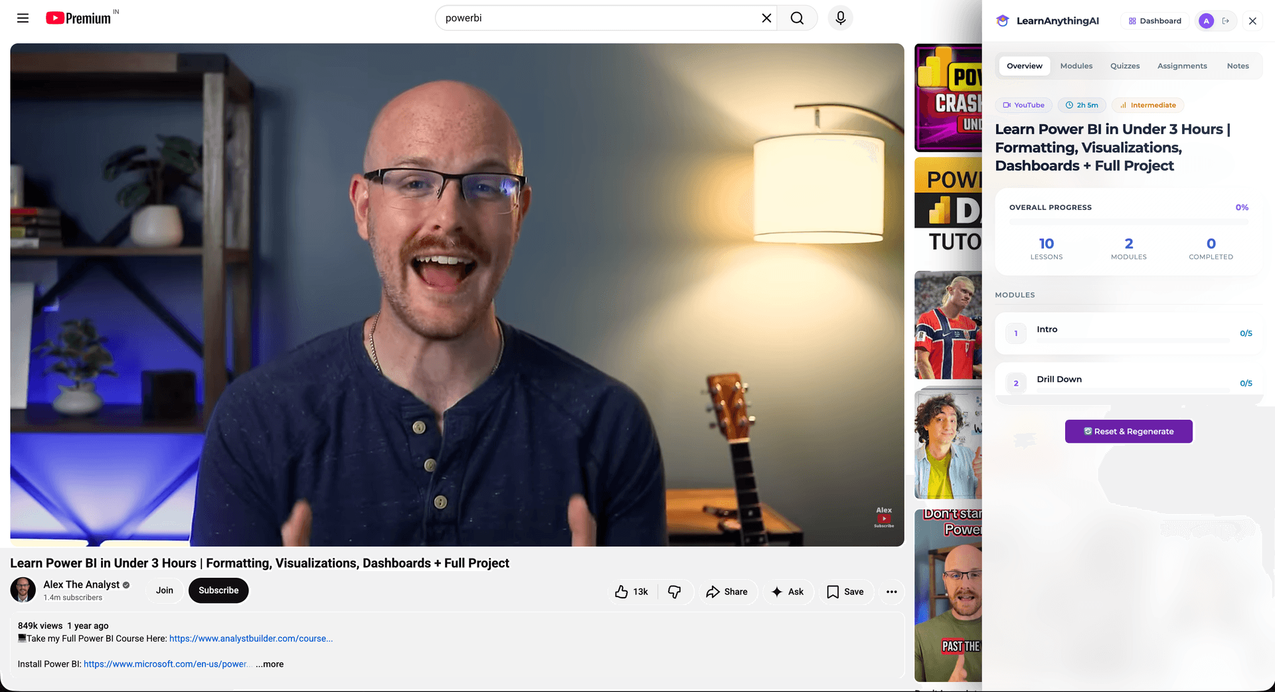Image resolution: width=1275 pixels, height=692 pixels.
Task: Click the logout icon beside avatar
Action: [1226, 21]
